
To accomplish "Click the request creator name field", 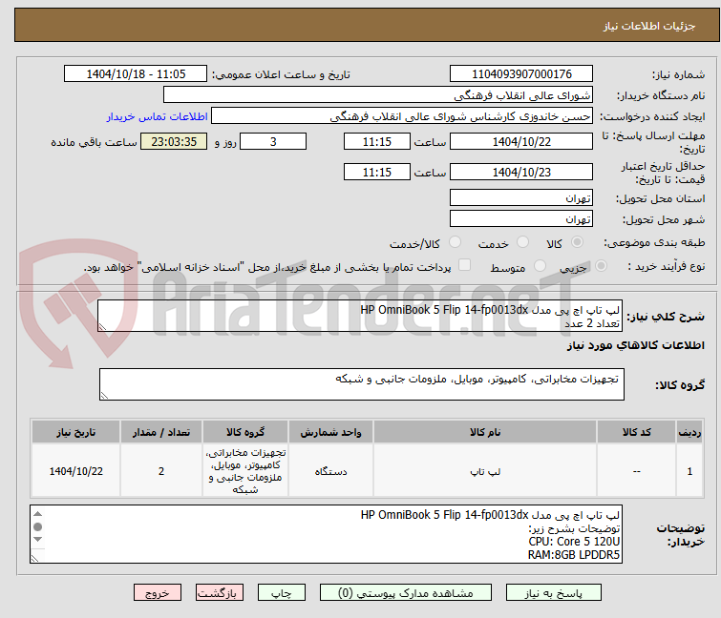I will [x=402, y=116].
